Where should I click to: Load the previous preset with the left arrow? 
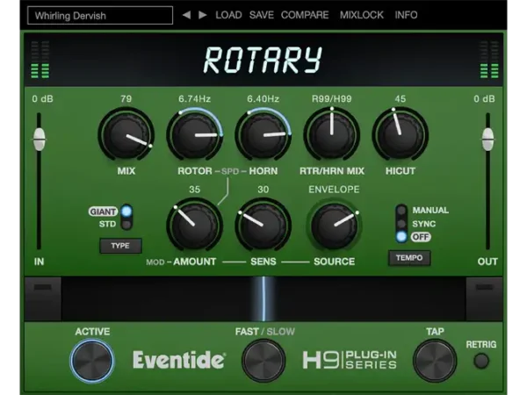186,15
